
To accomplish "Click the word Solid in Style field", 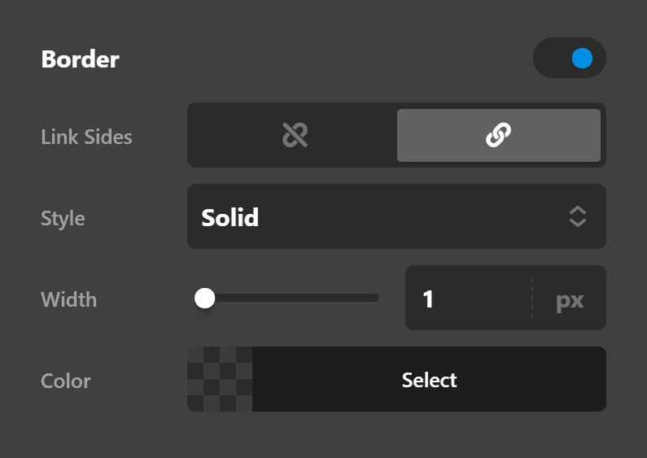I will 230,217.
